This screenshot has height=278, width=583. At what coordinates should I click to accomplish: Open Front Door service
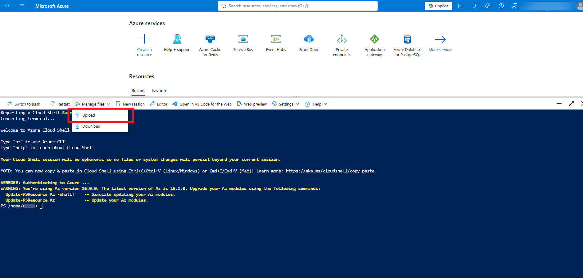[309, 43]
